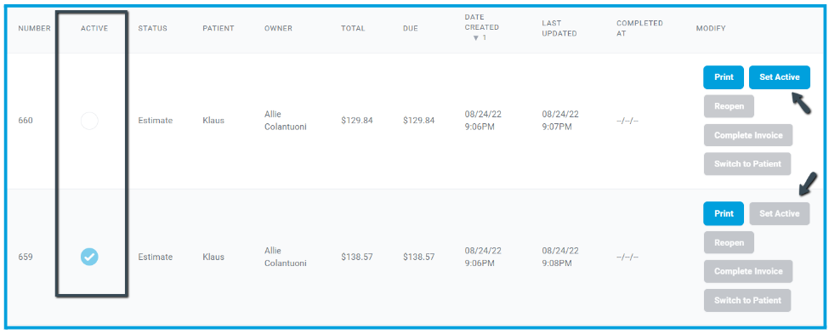Toggle active checkbox for estimate 660

coord(89,122)
